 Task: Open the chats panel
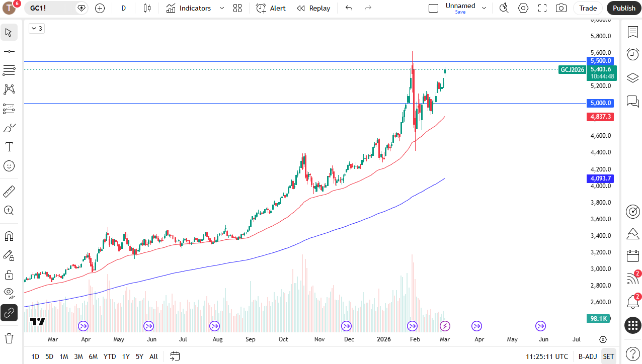coord(632,101)
